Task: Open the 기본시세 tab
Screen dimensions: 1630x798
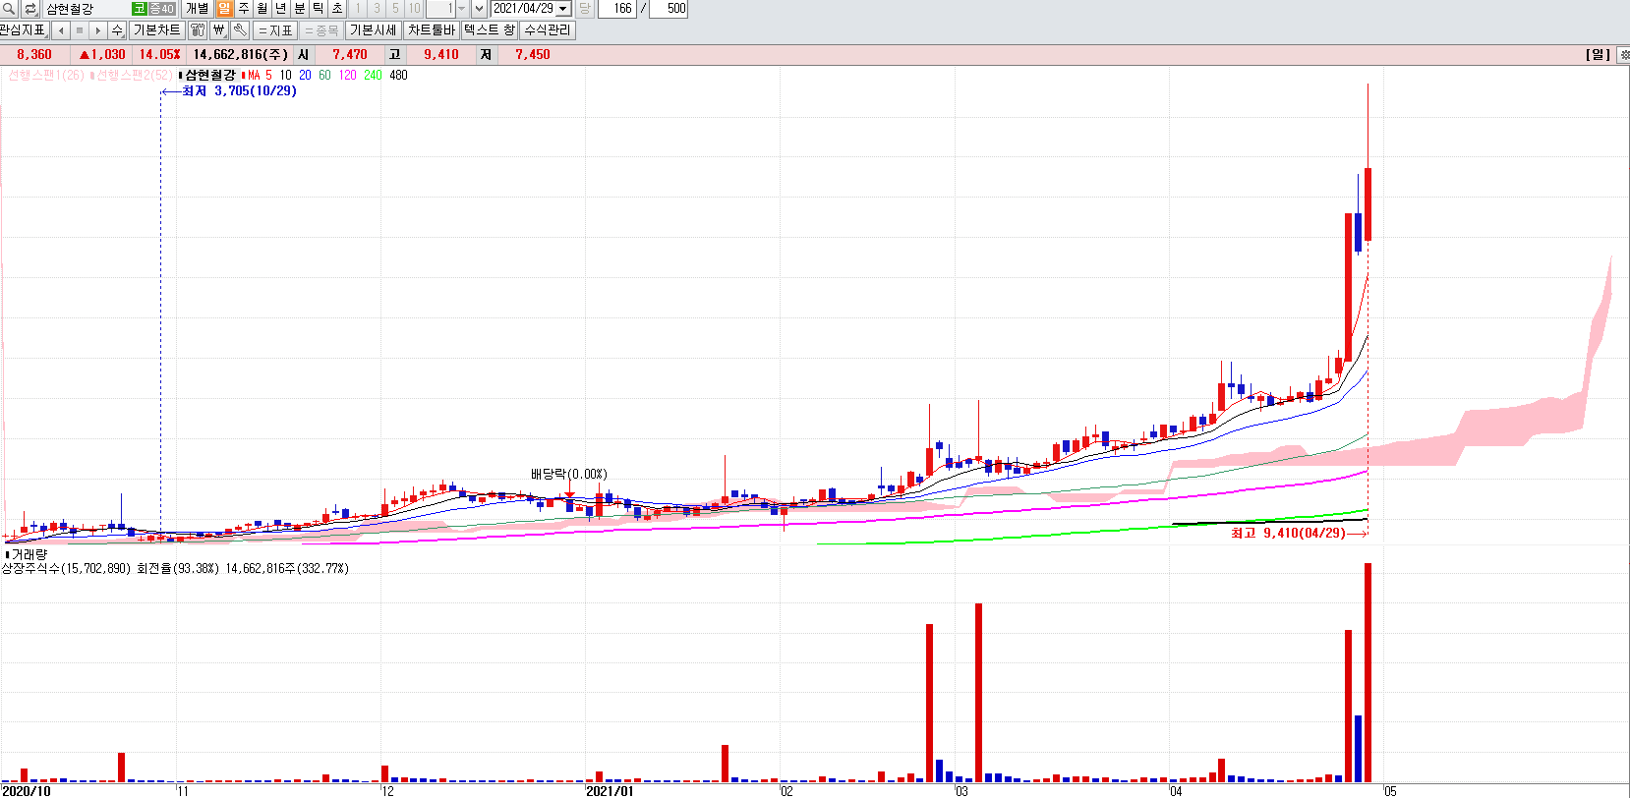Action: point(374,30)
